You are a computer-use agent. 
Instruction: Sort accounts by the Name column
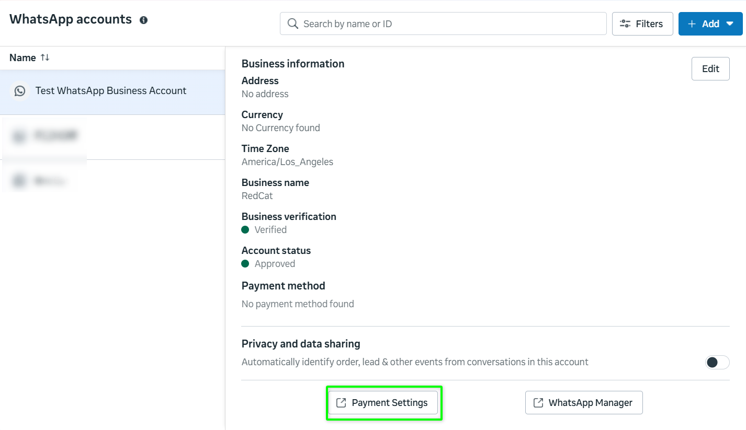pyautogui.click(x=22, y=57)
